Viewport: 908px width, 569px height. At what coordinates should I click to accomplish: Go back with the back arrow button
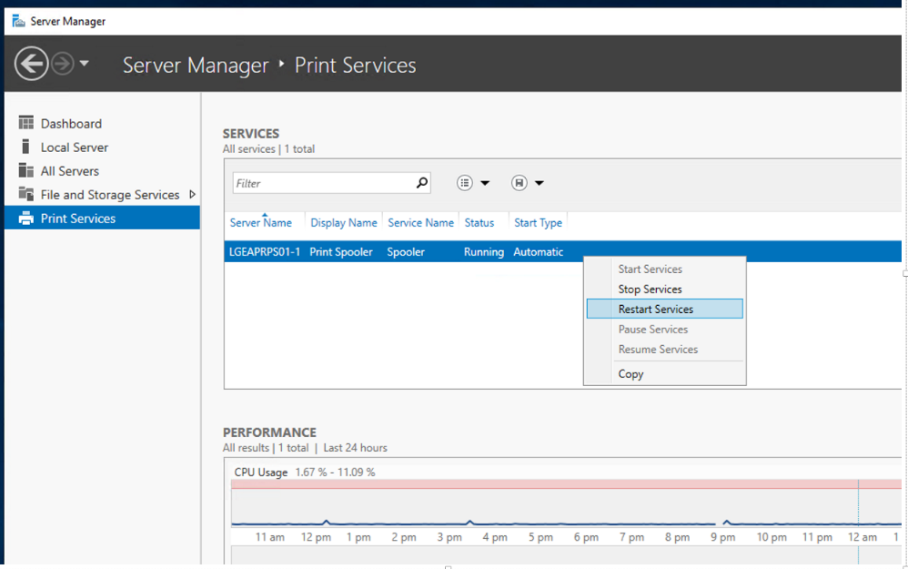coord(31,63)
